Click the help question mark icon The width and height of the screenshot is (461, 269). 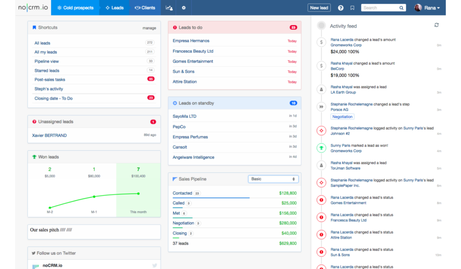[x=340, y=8]
